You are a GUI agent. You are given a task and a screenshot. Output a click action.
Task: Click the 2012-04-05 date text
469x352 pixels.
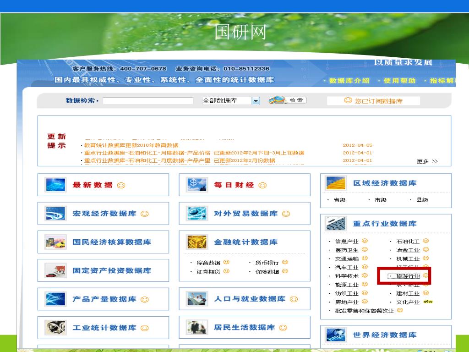coord(357,145)
